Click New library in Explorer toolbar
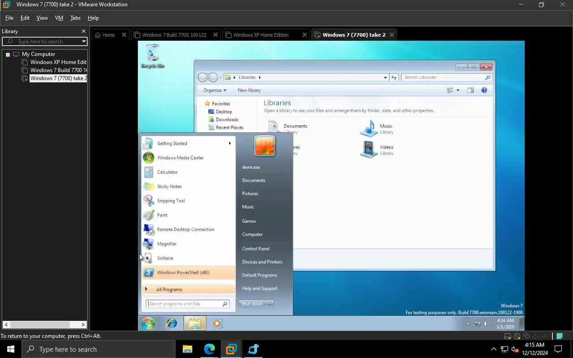Image resolution: width=573 pixels, height=358 pixels. click(249, 90)
